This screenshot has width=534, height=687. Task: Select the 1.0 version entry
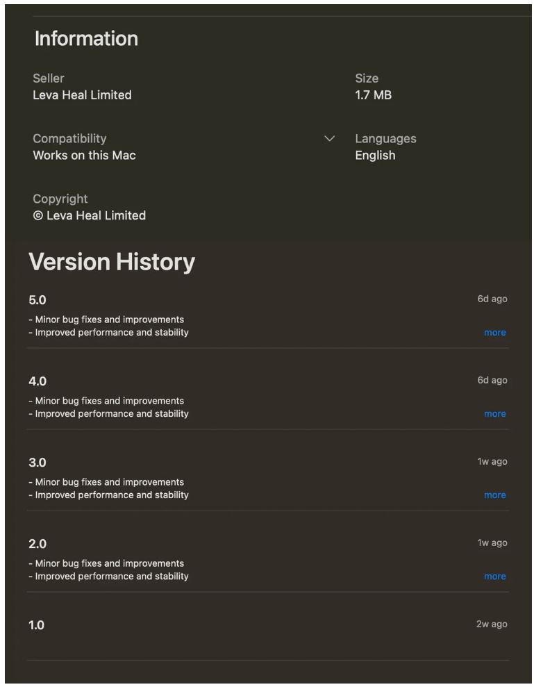click(36, 625)
